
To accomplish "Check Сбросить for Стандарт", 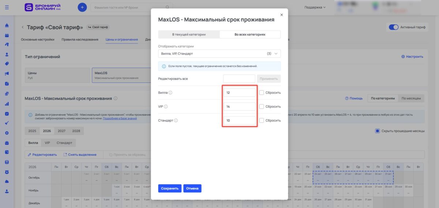I will click(262, 120).
